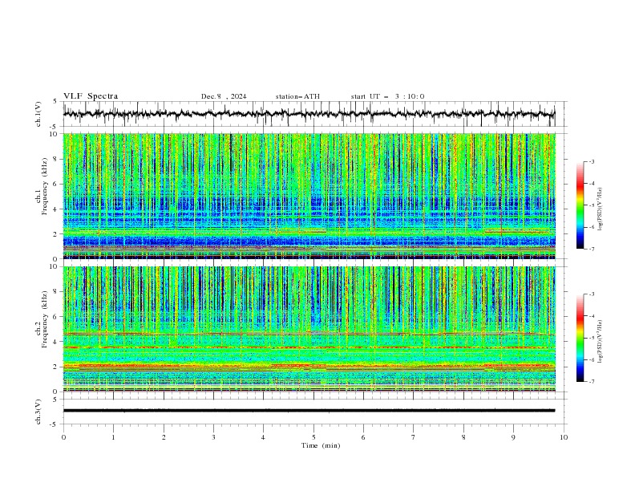This screenshot has height=491, width=635.
Task: Click time axis tick label "0"
Action: tap(63, 437)
